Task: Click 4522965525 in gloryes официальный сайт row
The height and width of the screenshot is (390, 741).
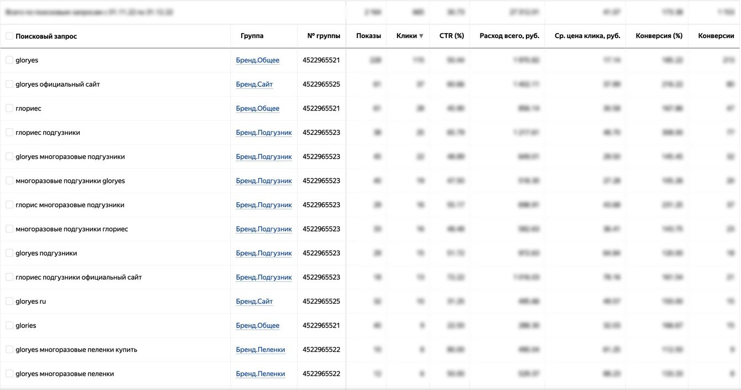Action: (x=321, y=85)
